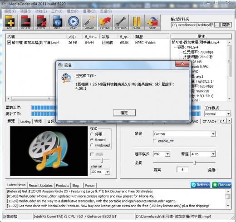Click the quality slider handle
This screenshot has width=236, height=222.
click(195, 163)
